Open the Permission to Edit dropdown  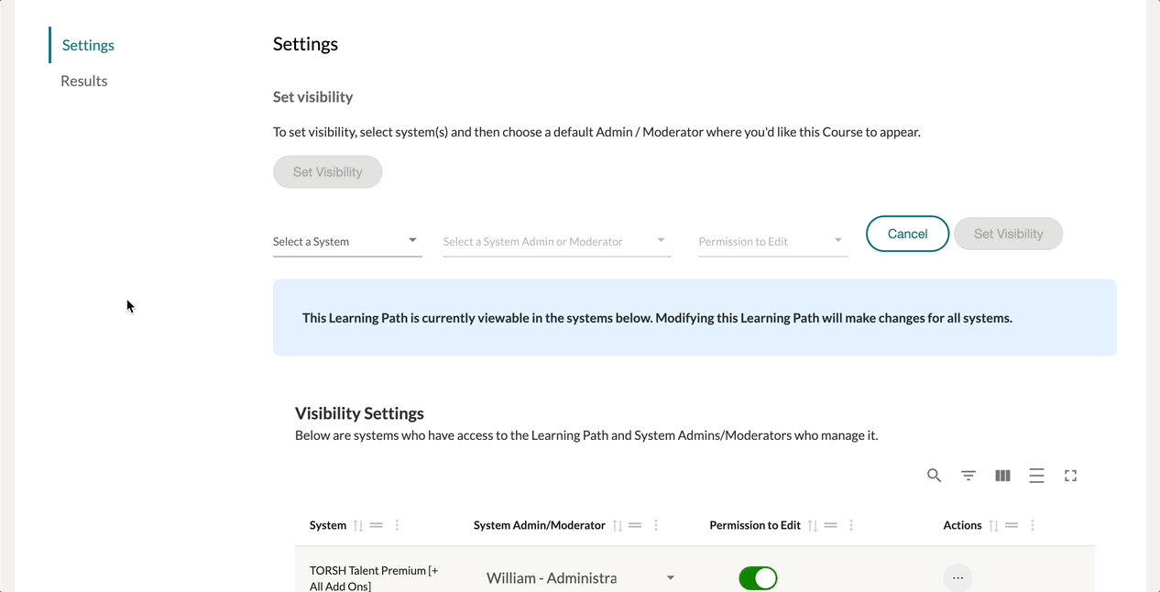coord(772,242)
